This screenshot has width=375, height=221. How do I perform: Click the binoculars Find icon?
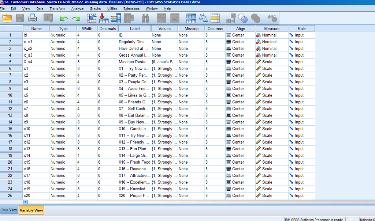click(x=145, y=18)
